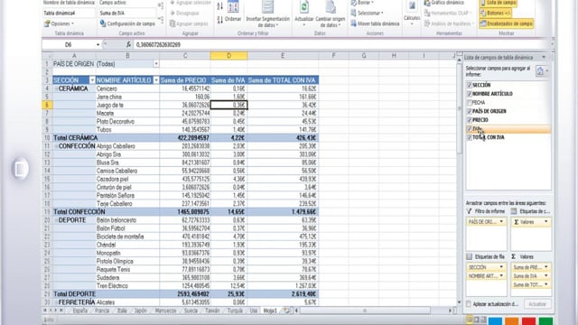This screenshot has width=578, height=325.
Task: Sort ascending with the A-Z icon
Action: coord(220,6)
